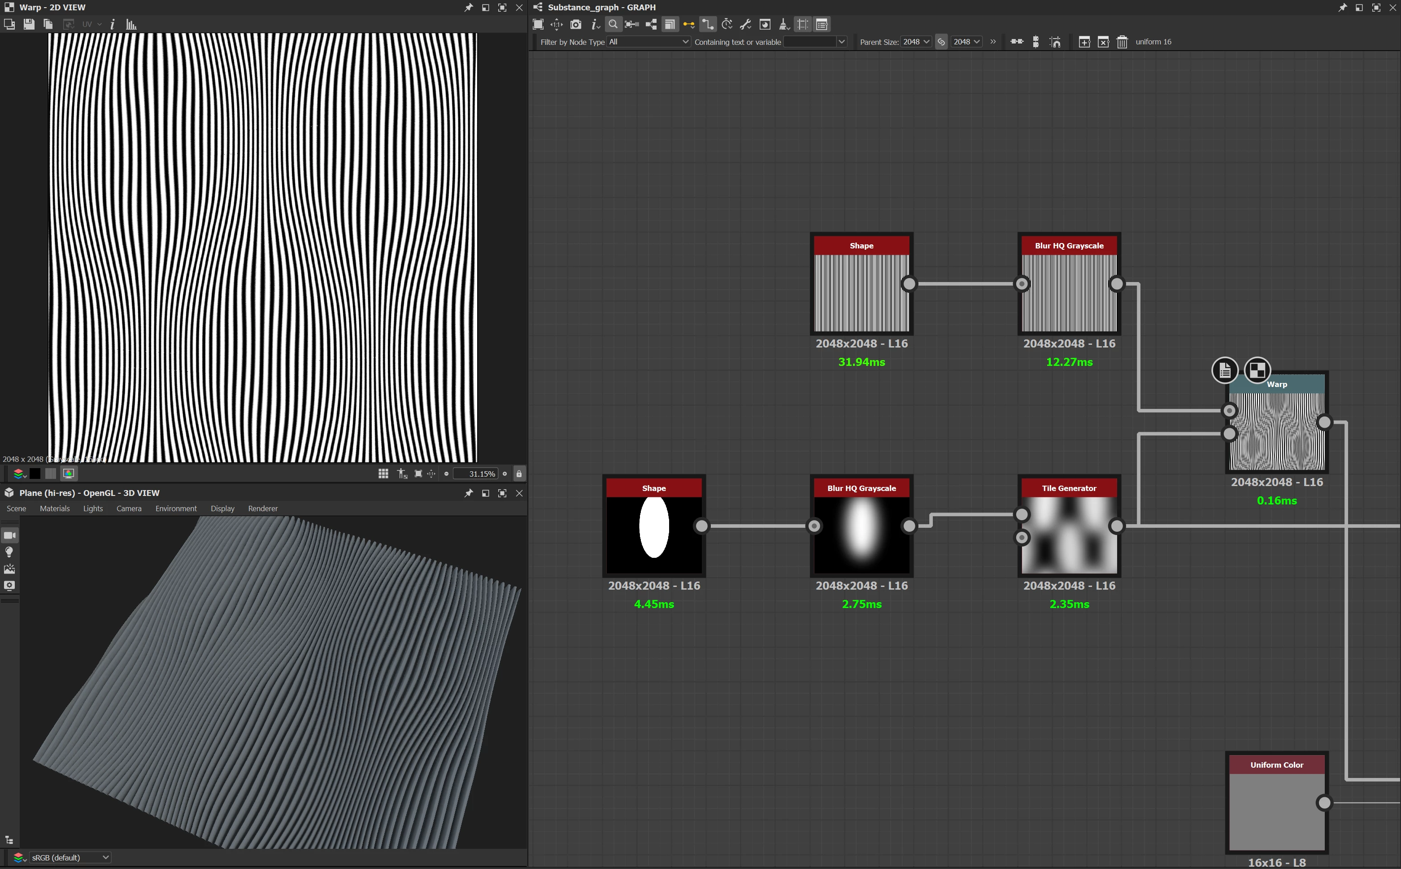The image size is (1401, 869).
Task: Click the tiling grid icon in 2D view
Action: click(383, 474)
